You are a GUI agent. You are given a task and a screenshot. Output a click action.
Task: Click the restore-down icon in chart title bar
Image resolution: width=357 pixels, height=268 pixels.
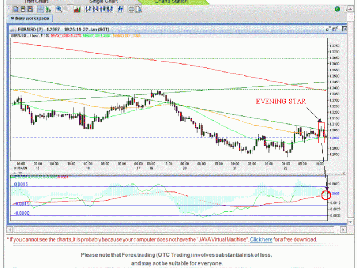click(328, 29)
